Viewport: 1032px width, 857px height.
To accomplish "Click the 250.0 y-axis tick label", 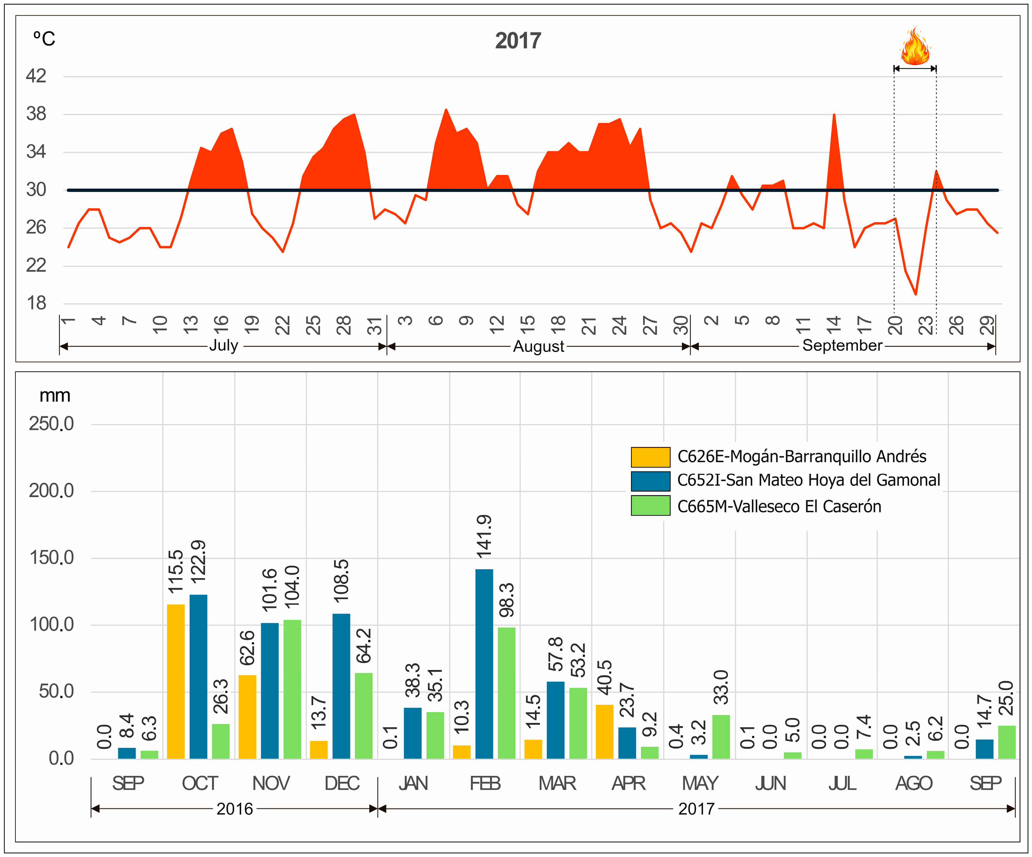I will click(51, 424).
